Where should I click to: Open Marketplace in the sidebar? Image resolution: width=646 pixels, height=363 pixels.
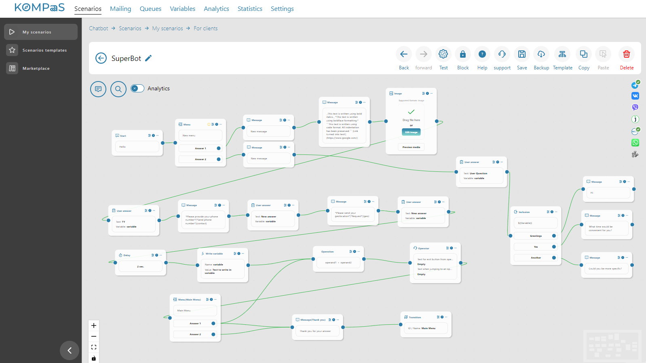pos(41,68)
